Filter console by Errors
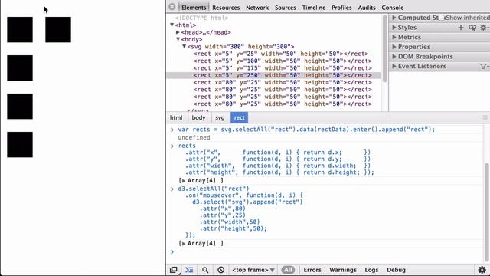This screenshot has height=276, width=490. (x=312, y=270)
